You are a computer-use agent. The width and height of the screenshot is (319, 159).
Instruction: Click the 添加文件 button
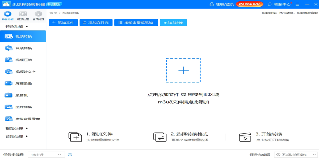click(63, 23)
